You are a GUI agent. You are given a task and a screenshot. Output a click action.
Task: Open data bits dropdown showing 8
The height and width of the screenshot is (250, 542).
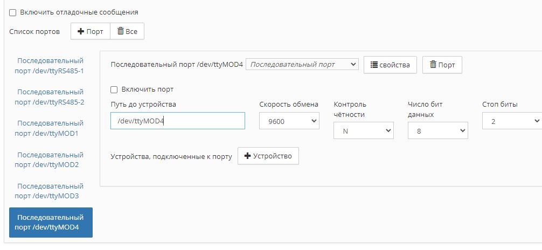pos(438,130)
